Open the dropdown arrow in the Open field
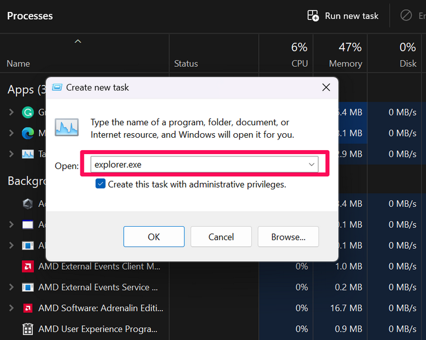The width and height of the screenshot is (426, 340). pos(311,164)
